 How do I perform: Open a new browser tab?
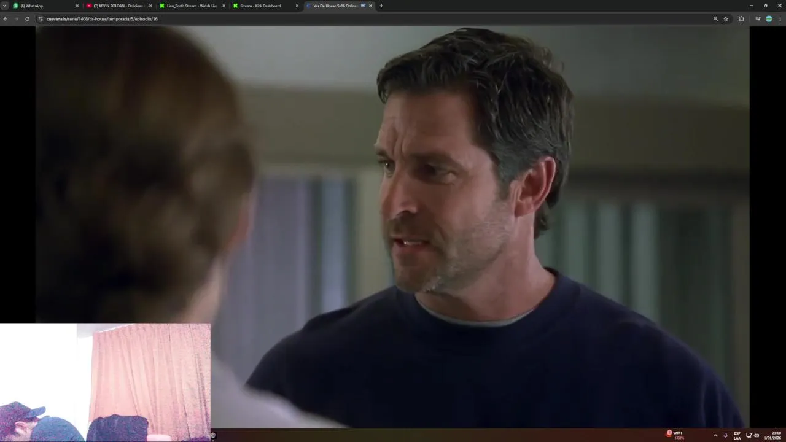(x=381, y=6)
